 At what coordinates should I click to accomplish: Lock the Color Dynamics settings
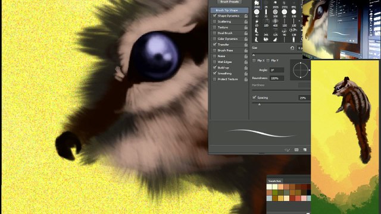(x=246, y=39)
